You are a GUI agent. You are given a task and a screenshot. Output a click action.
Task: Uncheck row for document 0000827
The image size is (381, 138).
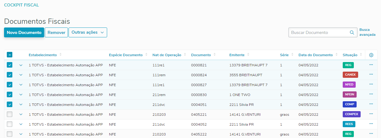pyautogui.click(x=10, y=85)
